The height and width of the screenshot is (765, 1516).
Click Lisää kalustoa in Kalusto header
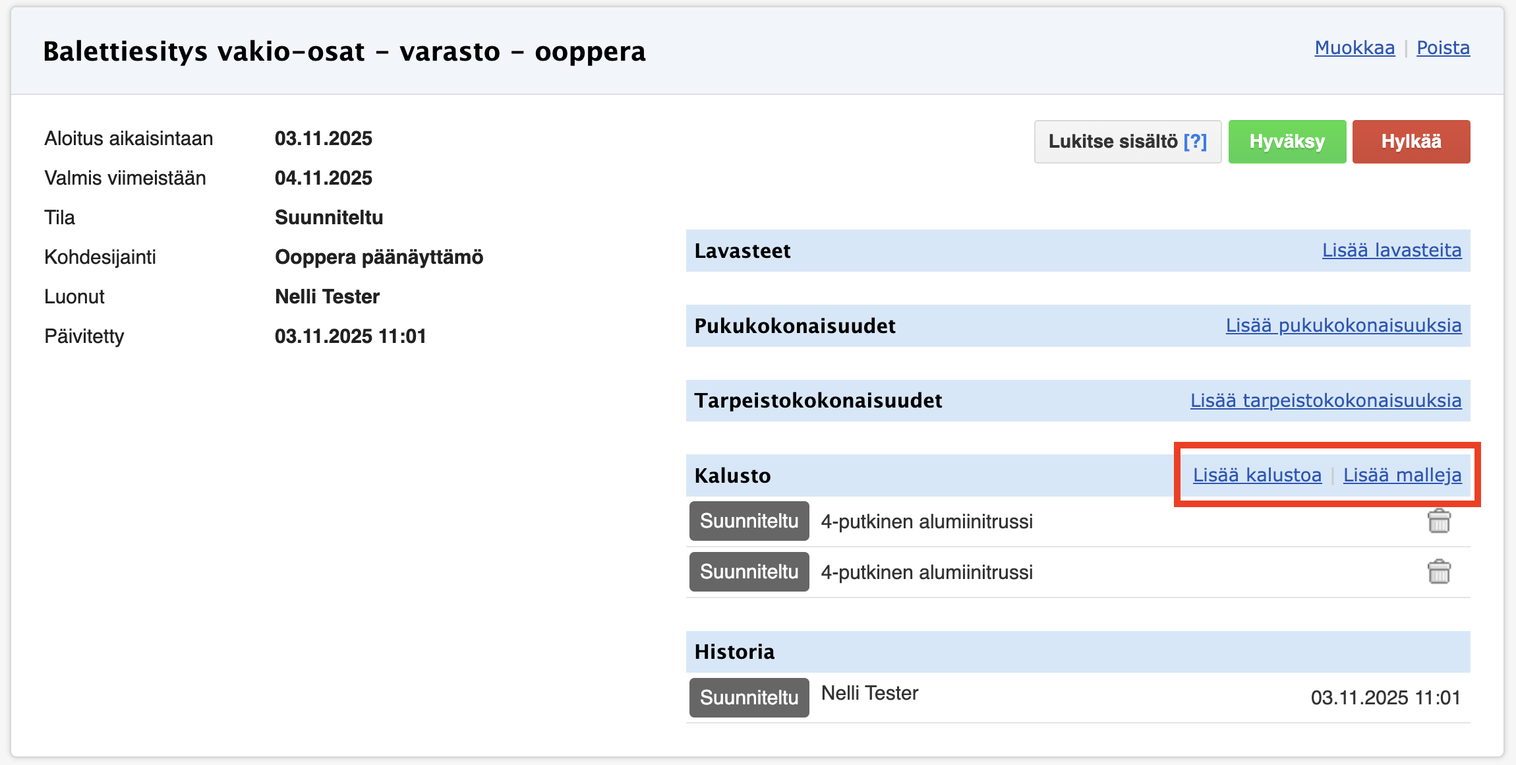[x=1257, y=475]
